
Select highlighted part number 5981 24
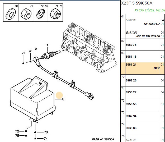tap(131, 65)
